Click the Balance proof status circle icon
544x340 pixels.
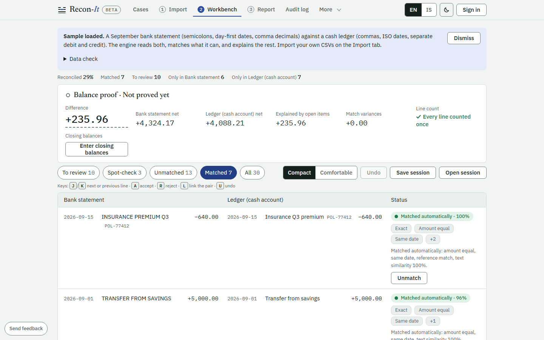tap(68, 95)
